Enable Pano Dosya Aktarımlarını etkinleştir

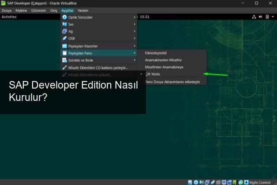[172, 82]
